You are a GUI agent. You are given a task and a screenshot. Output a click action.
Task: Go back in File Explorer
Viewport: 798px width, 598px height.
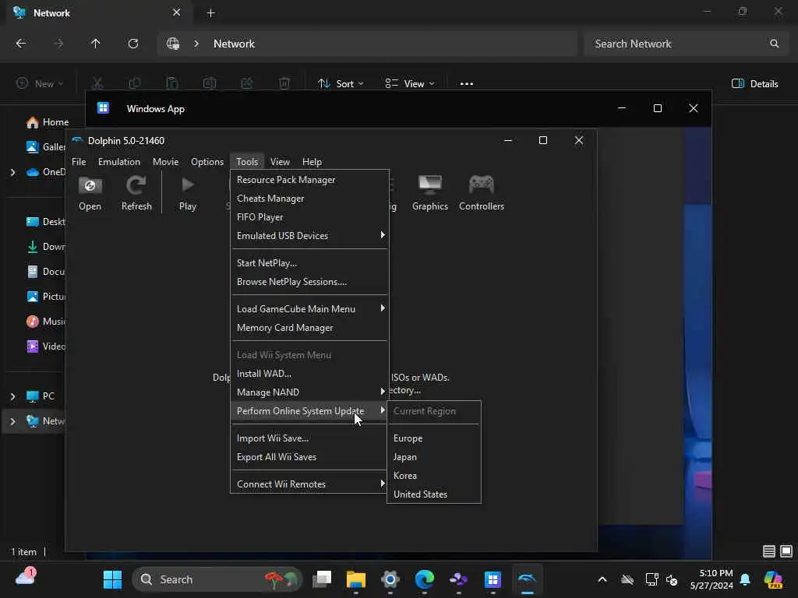pyautogui.click(x=21, y=44)
